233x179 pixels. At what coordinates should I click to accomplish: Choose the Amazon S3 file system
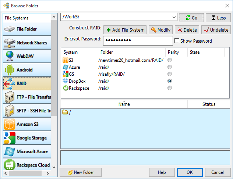tap(27, 124)
